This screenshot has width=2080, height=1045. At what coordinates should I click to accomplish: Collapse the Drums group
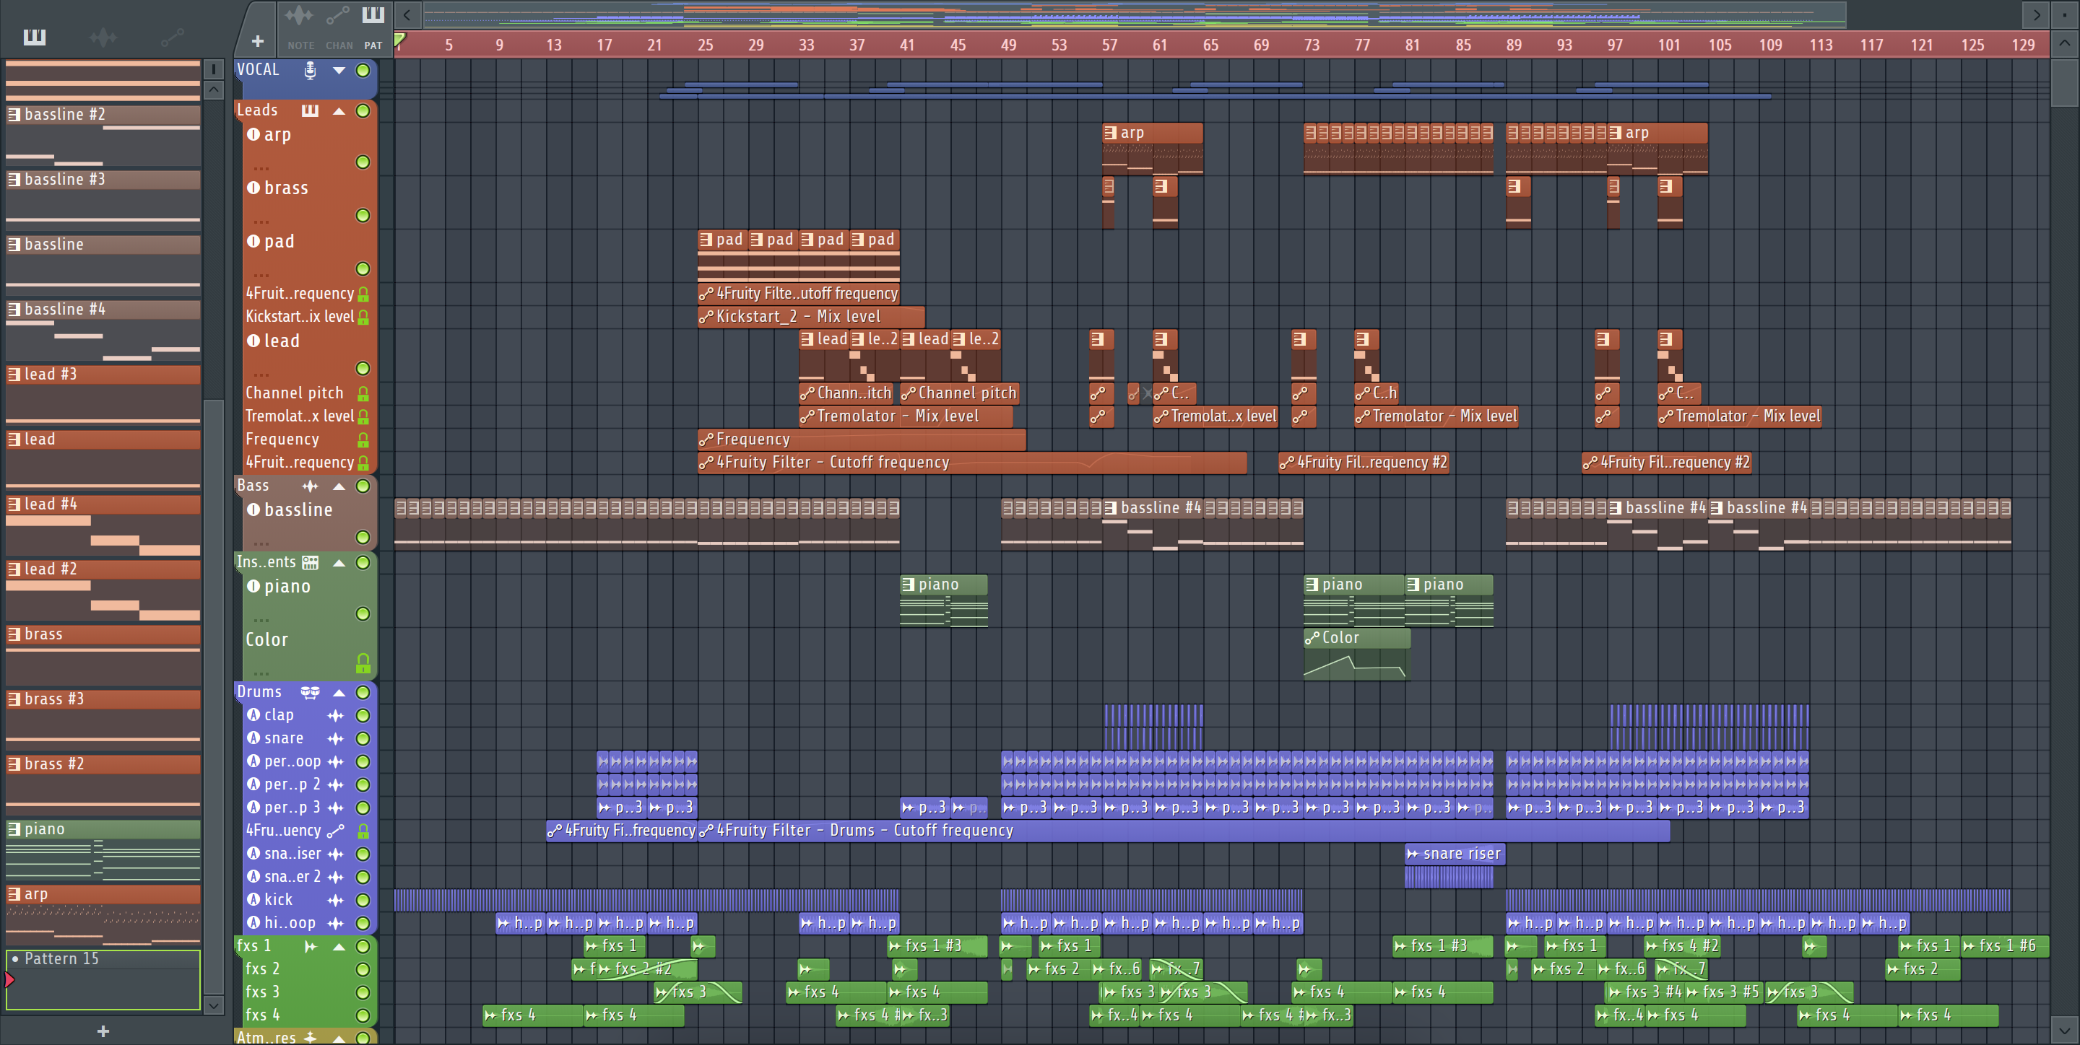[x=339, y=692]
